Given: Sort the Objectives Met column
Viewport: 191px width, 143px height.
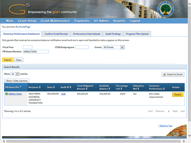Looking at the screenshot, I should click(138, 89).
